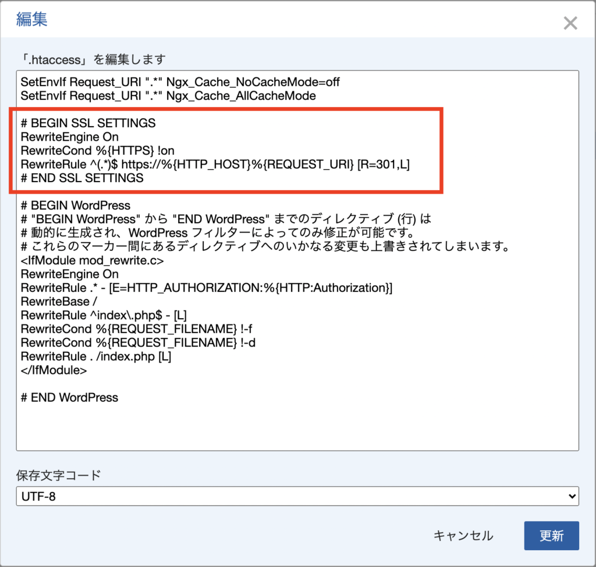Click the 'RewriteRule ^index\.php$ - [L]' line
The width and height of the screenshot is (596, 567).
(x=104, y=315)
